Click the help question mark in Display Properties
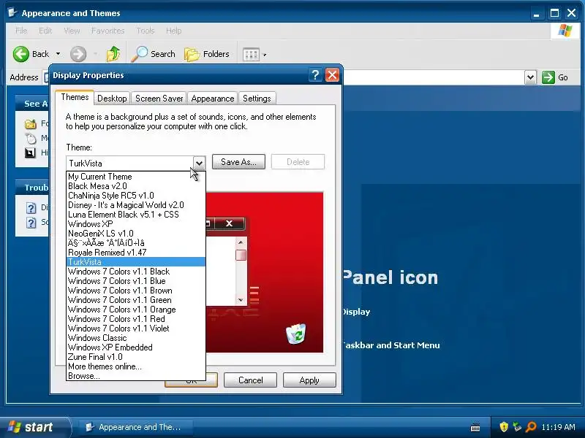Viewport: 585px width, 438px height. pyautogui.click(x=315, y=75)
